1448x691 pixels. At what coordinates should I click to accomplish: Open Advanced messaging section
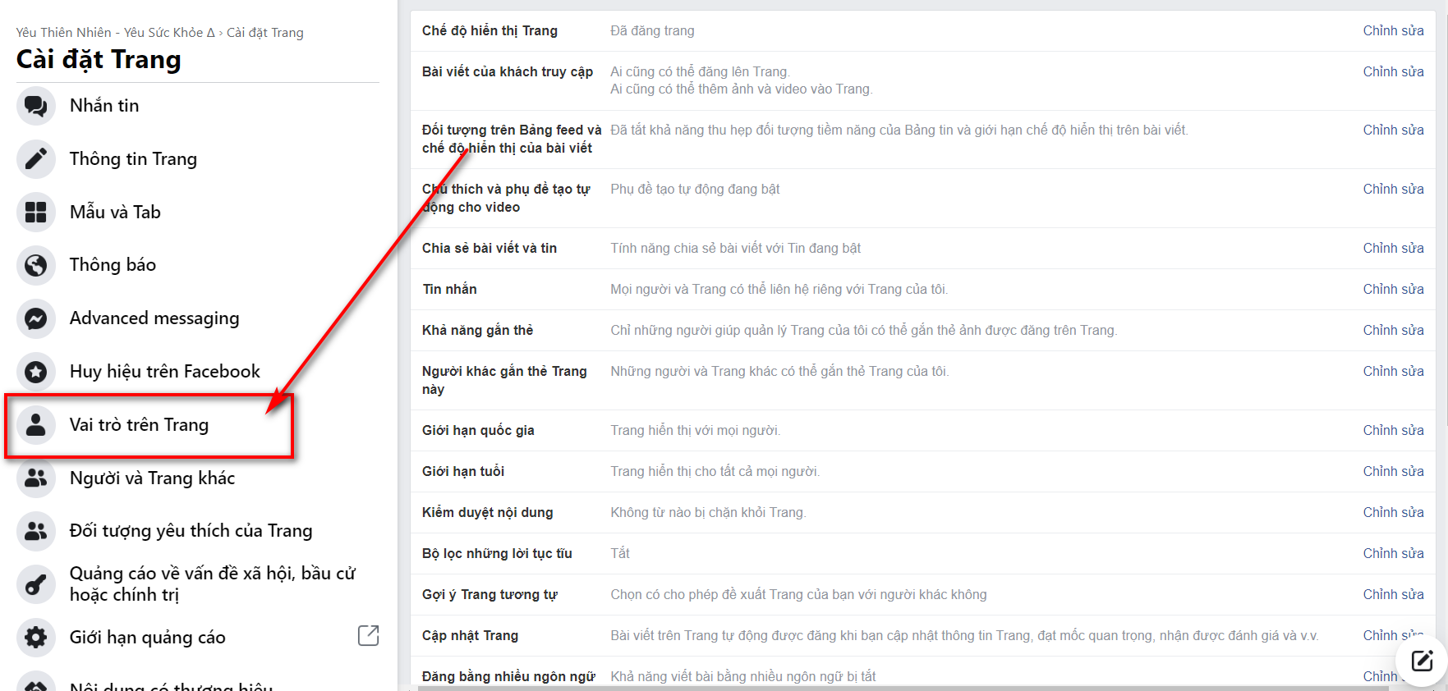click(x=154, y=318)
